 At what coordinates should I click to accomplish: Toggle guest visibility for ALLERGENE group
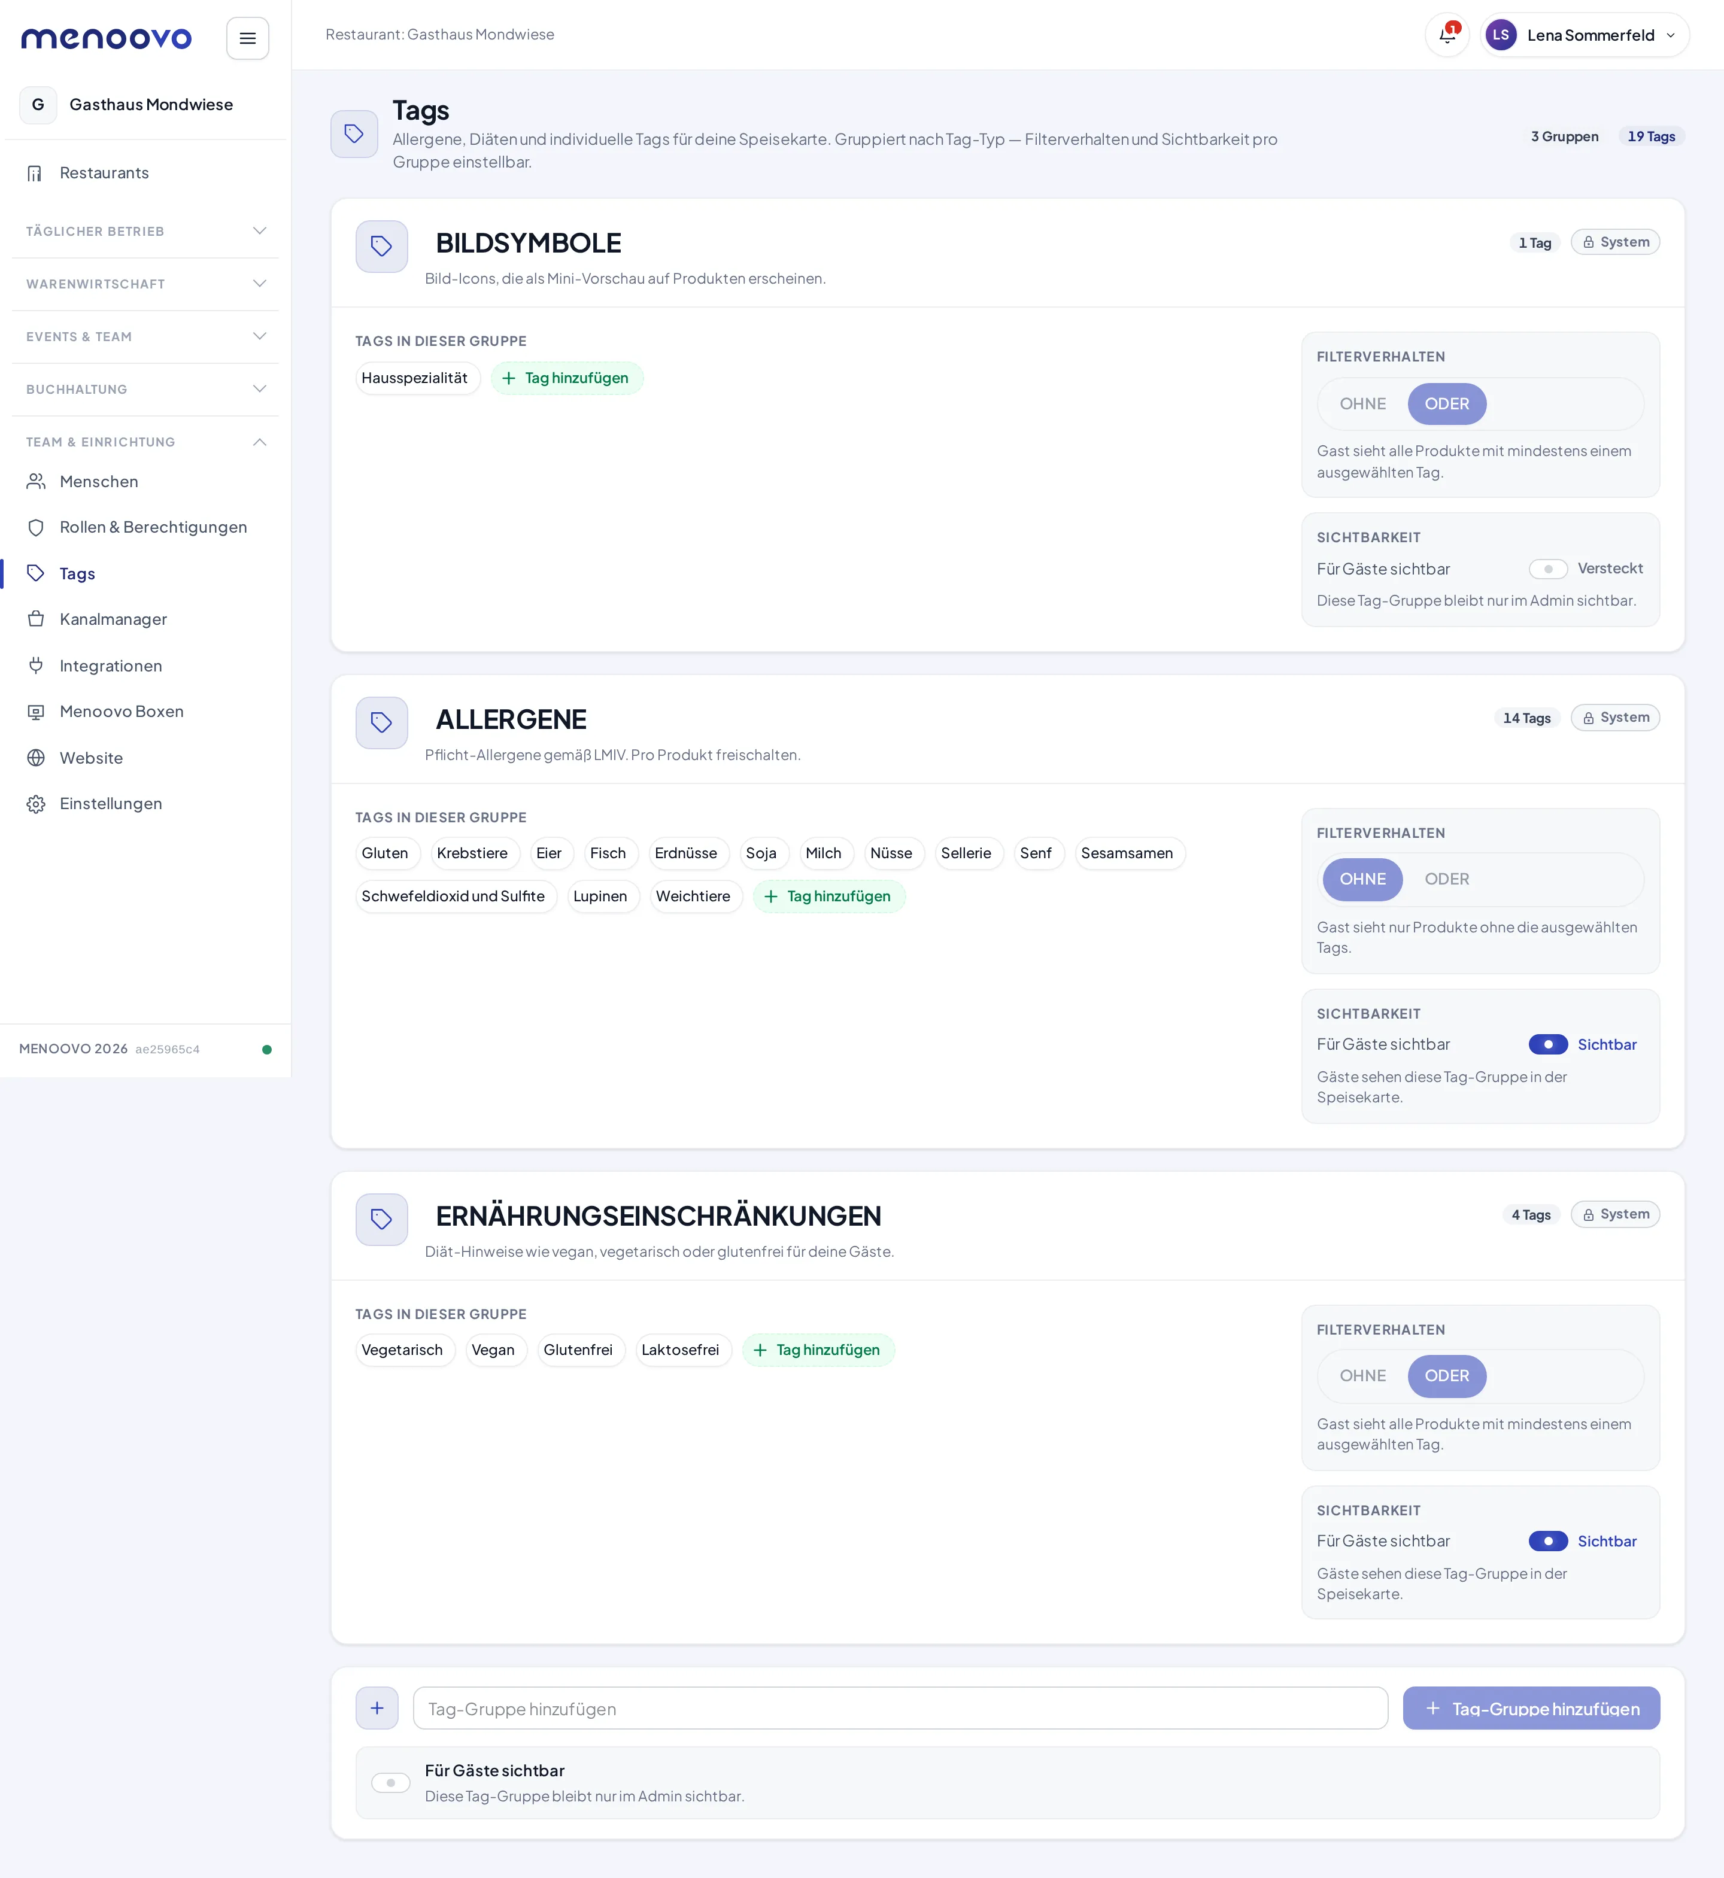1547,1044
